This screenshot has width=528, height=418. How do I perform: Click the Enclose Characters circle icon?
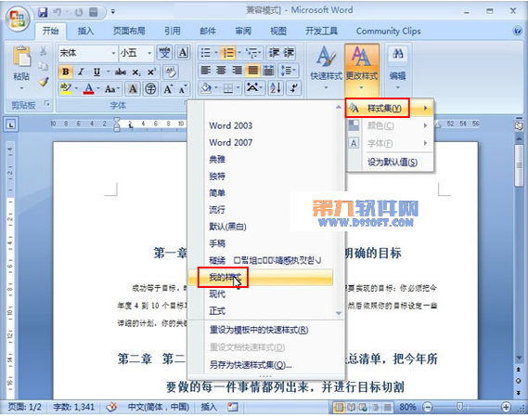point(150,88)
